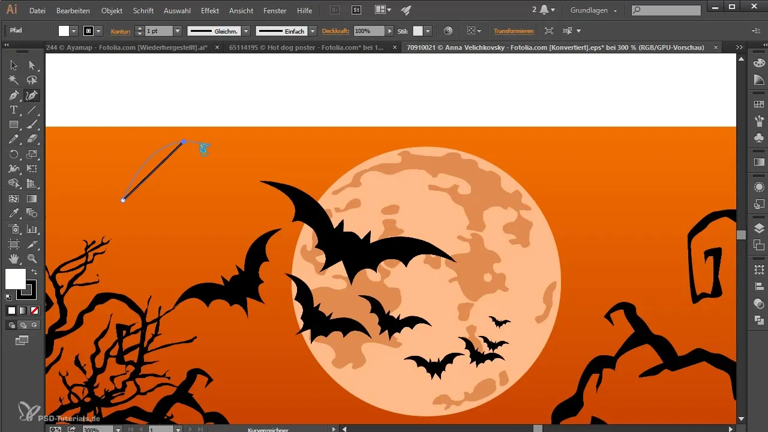Image resolution: width=768 pixels, height=432 pixels.
Task: Select the Width tool
Action: tap(14, 169)
